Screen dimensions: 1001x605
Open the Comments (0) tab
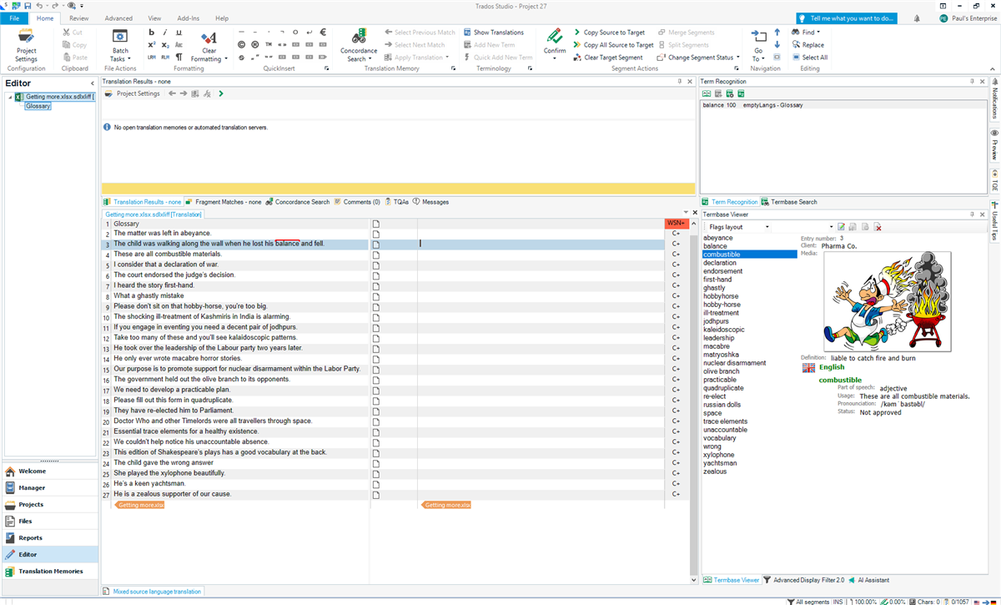point(357,202)
